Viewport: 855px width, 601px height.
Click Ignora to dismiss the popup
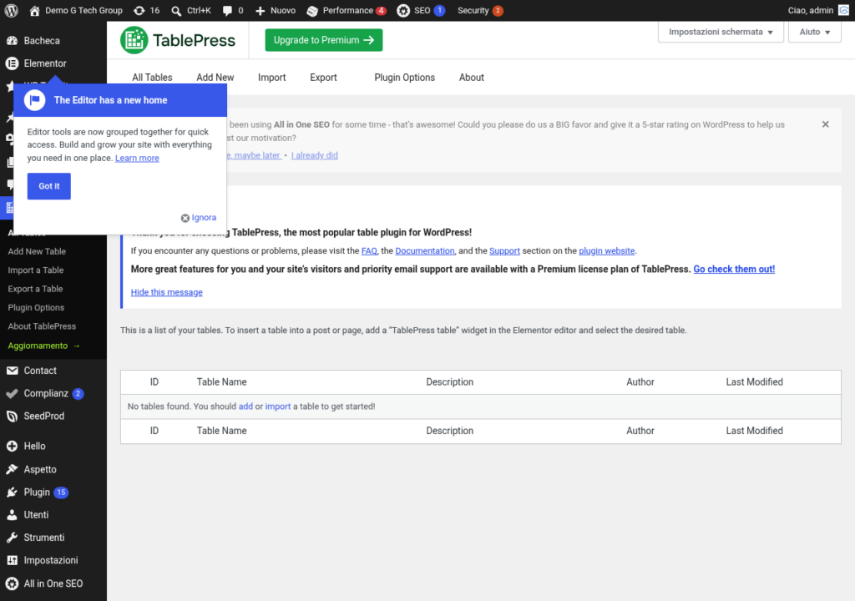click(x=199, y=218)
